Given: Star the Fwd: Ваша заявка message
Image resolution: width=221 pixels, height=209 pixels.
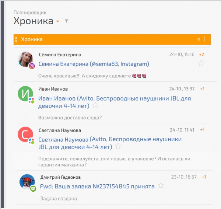Looking at the screenshot, I should (161, 185).
